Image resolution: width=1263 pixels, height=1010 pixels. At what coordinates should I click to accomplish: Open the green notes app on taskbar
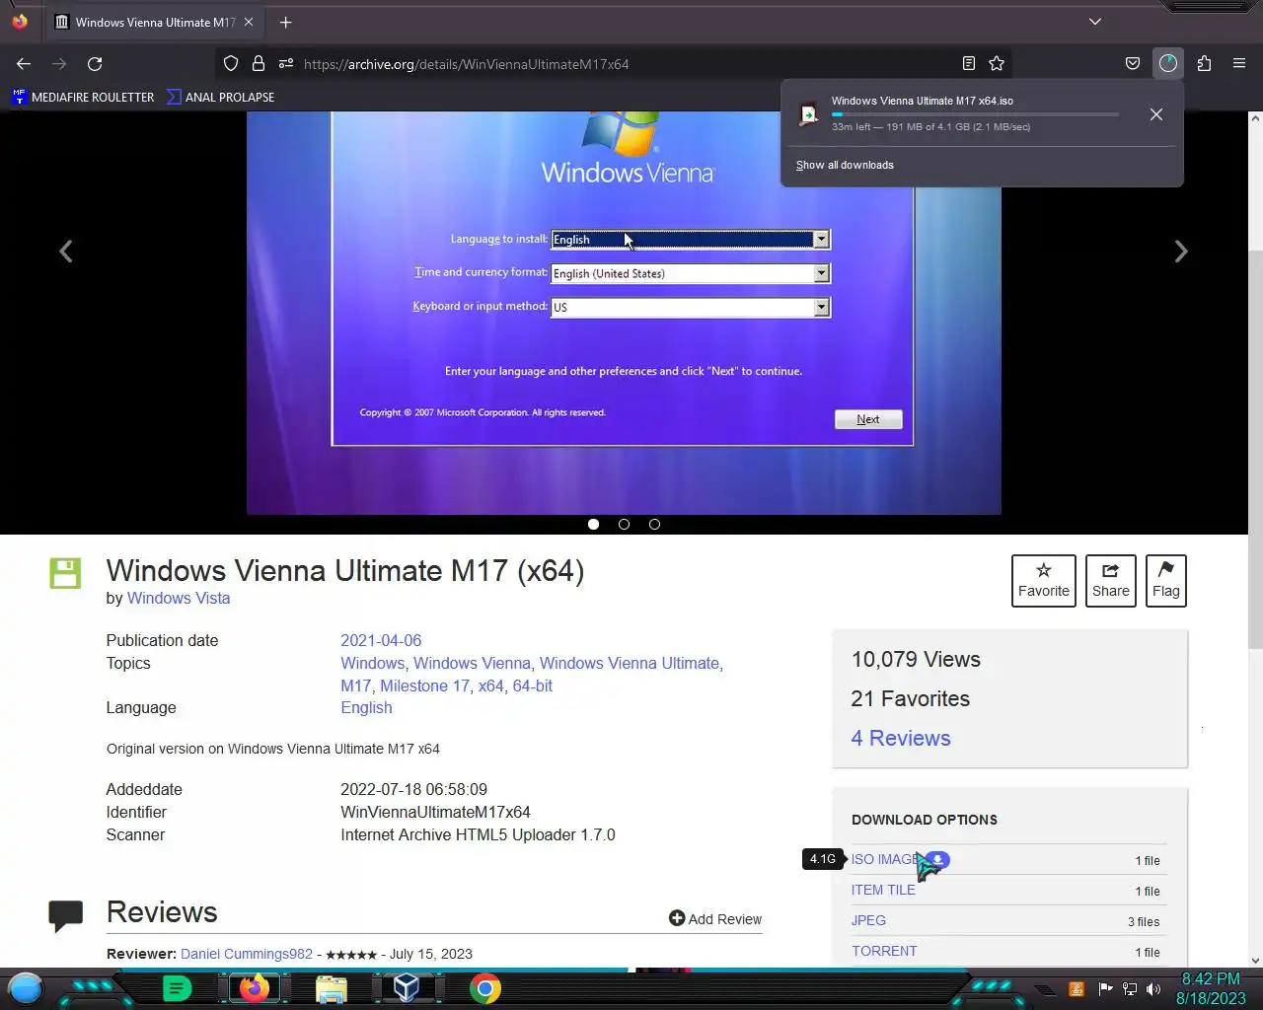[x=177, y=988]
